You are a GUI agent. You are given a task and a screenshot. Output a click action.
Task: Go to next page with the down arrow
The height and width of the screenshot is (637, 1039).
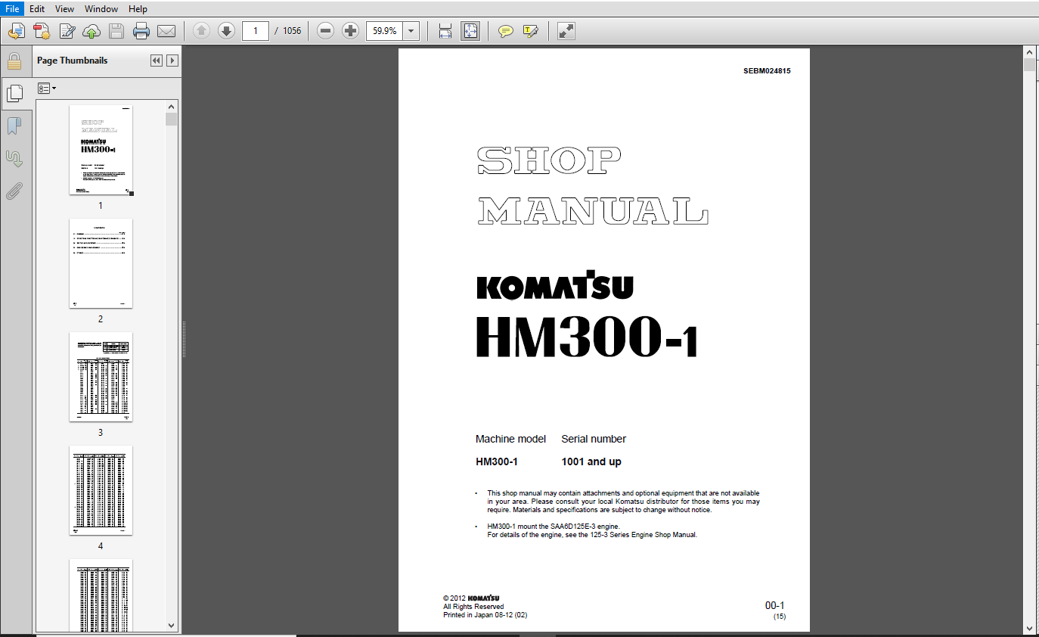pos(226,31)
